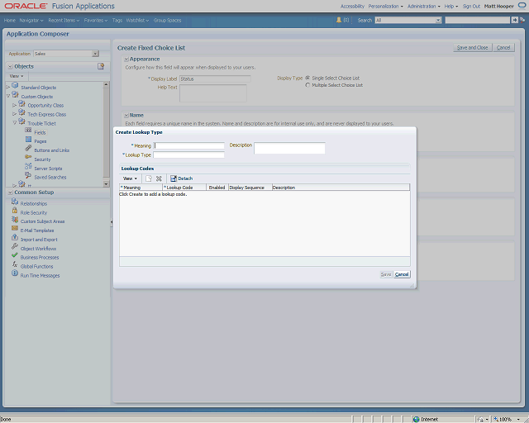Click the create lookup code icon

coord(149,178)
